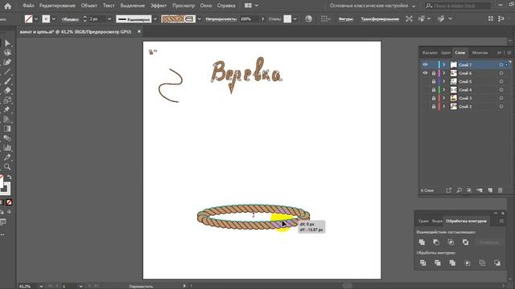The height and width of the screenshot is (289, 515).
Task: Hide Слой 6 using its eye icon
Action: click(x=425, y=73)
